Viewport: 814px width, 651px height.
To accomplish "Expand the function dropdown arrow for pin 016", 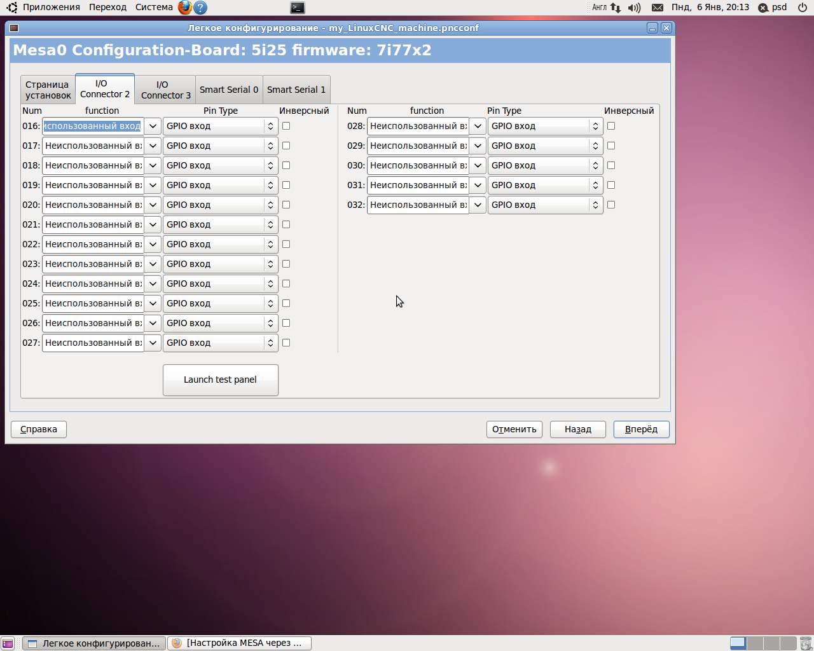I will 153,126.
